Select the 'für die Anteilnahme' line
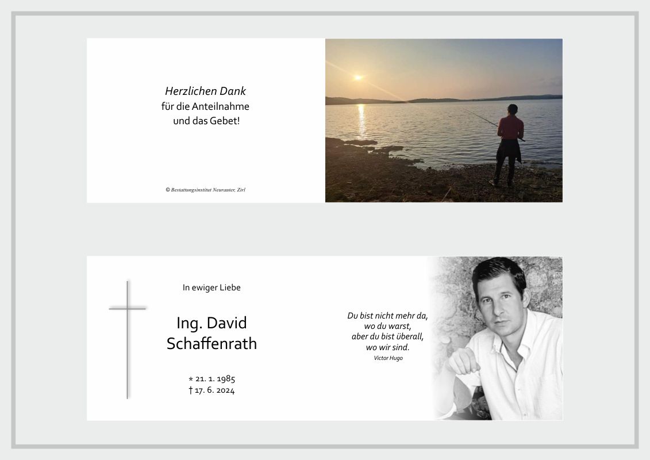650x460 pixels. [205, 106]
